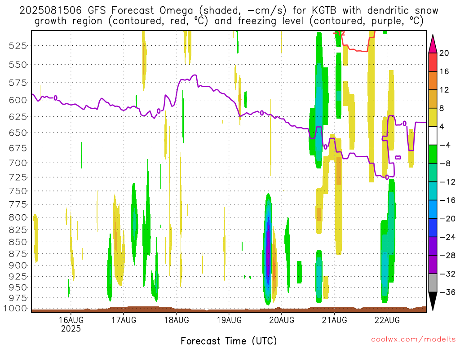Click the purple 0 contour label near 16AUG
The width and height of the screenshot is (460, 345).
[x=55, y=97]
